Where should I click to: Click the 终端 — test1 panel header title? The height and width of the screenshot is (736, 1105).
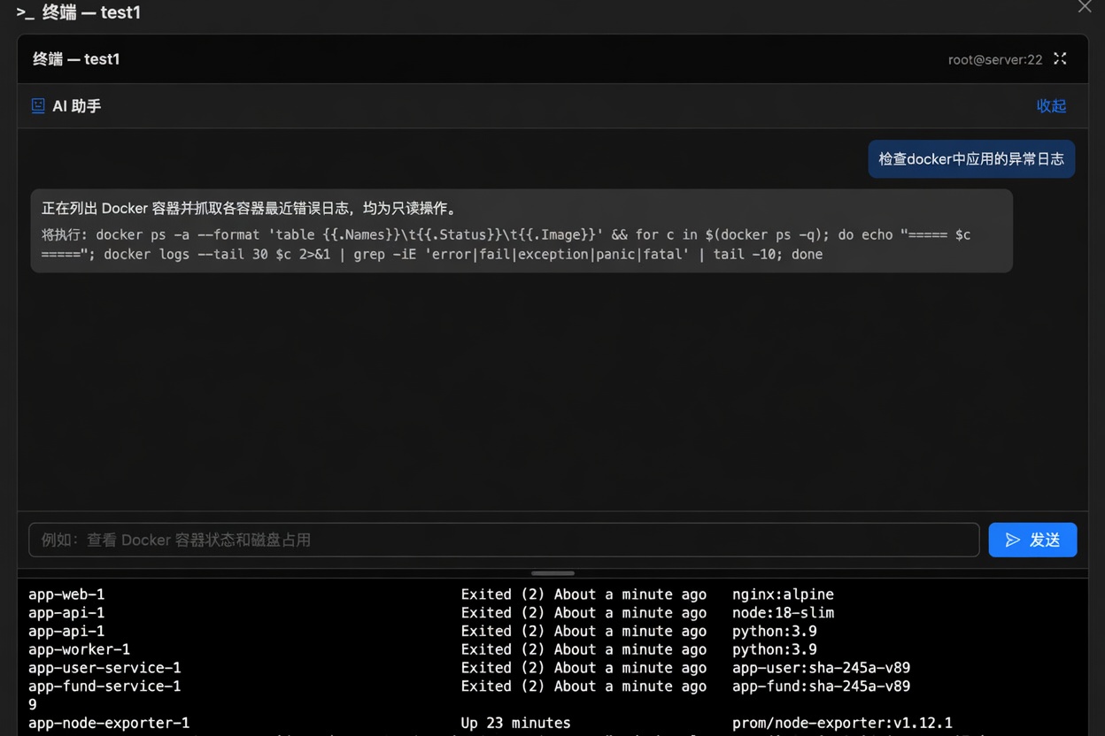76,59
